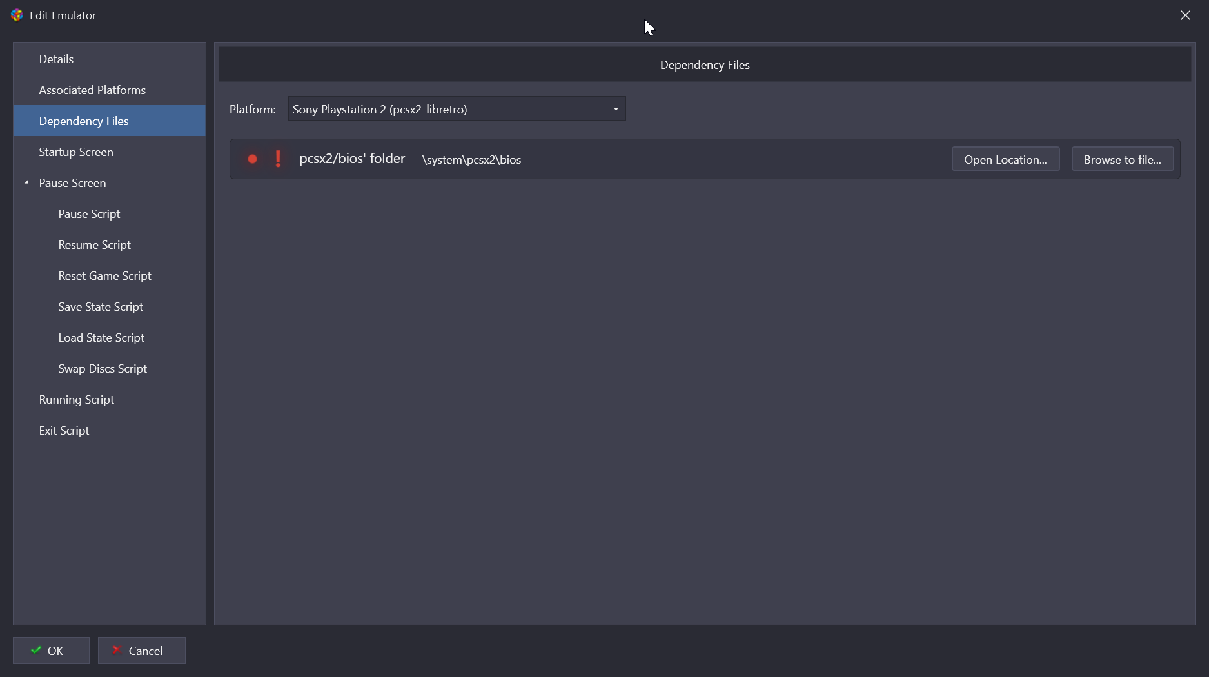Open the Platform dropdown list
Viewport: 1209px width, 677px height.
pyautogui.click(x=457, y=109)
